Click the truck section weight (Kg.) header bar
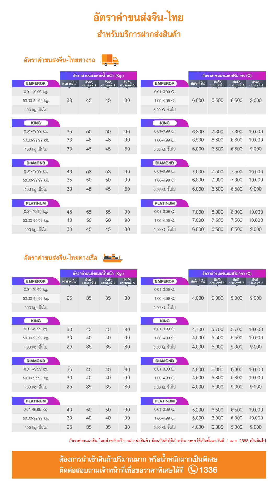Image resolution: width=277 pixels, height=493 pixels. (x=98, y=76)
